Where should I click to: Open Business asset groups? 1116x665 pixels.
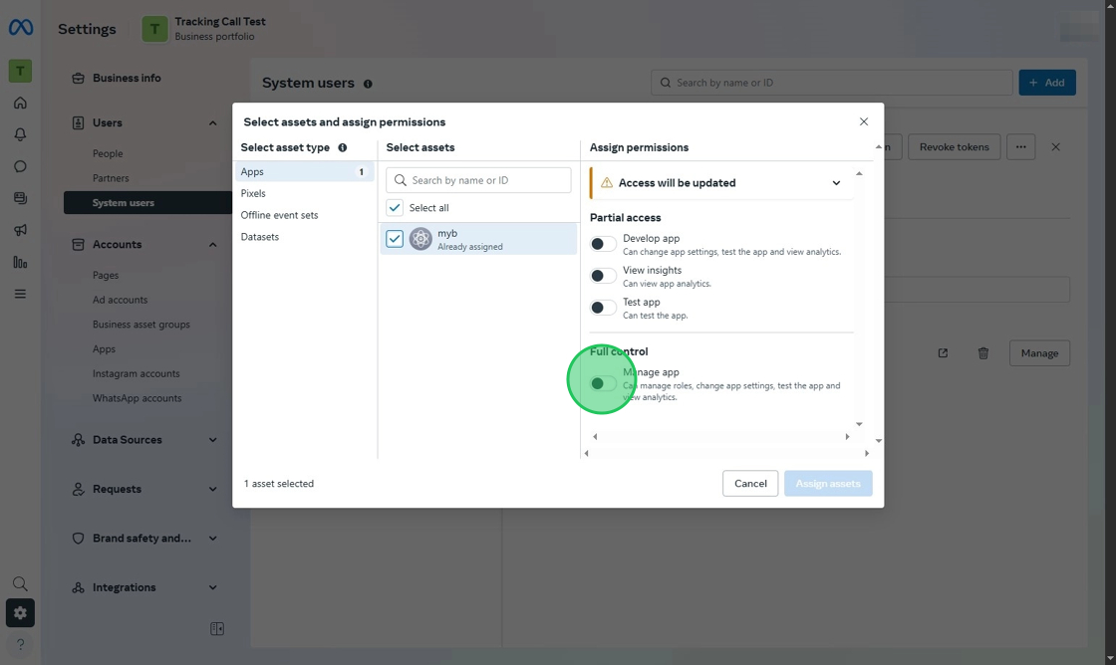pos(140,325)
